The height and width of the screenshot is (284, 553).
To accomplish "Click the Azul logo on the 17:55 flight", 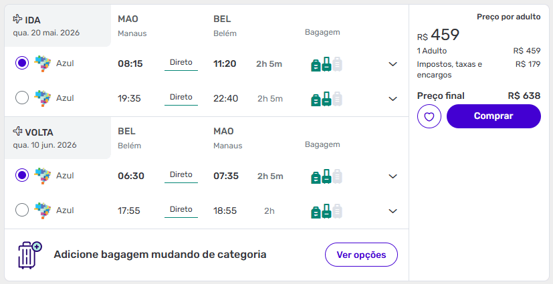I will tap(43, 210).
